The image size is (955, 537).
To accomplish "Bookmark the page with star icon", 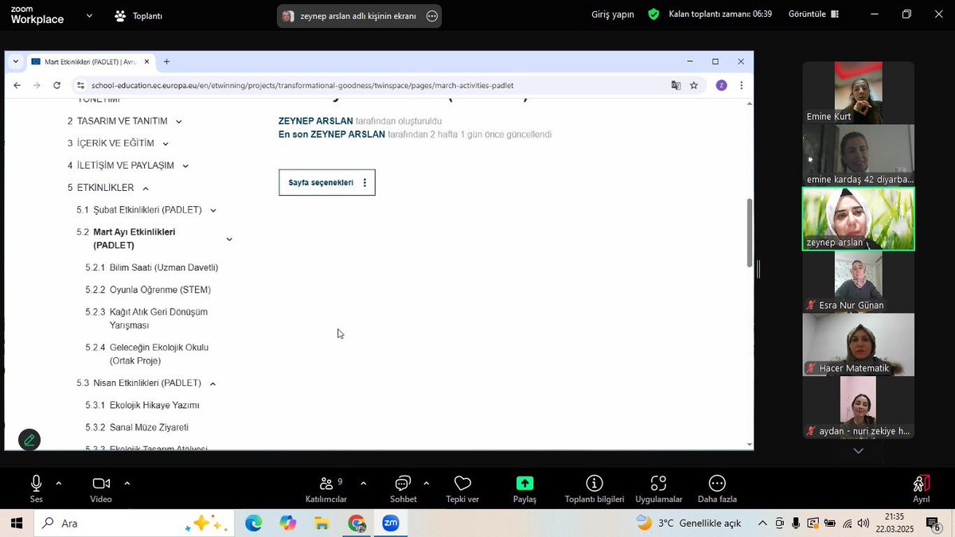I will [694, 85].
